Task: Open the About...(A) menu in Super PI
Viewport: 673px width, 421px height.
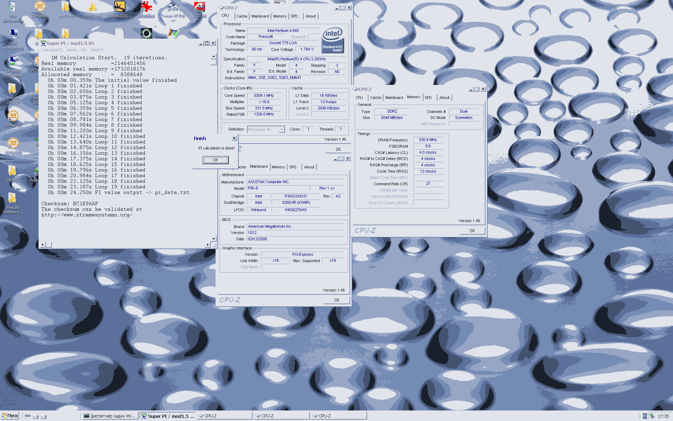Action: coord(76,50)
